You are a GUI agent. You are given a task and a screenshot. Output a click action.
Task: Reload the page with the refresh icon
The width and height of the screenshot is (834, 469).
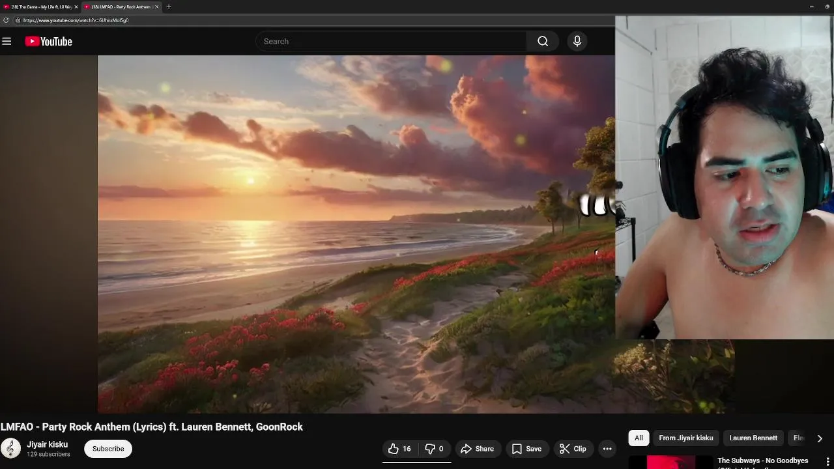[6, 20]
